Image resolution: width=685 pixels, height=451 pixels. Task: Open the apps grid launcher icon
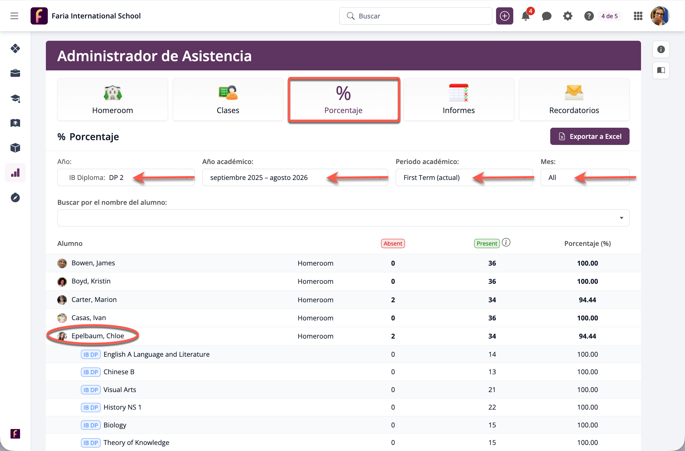[x=638, y=16]
